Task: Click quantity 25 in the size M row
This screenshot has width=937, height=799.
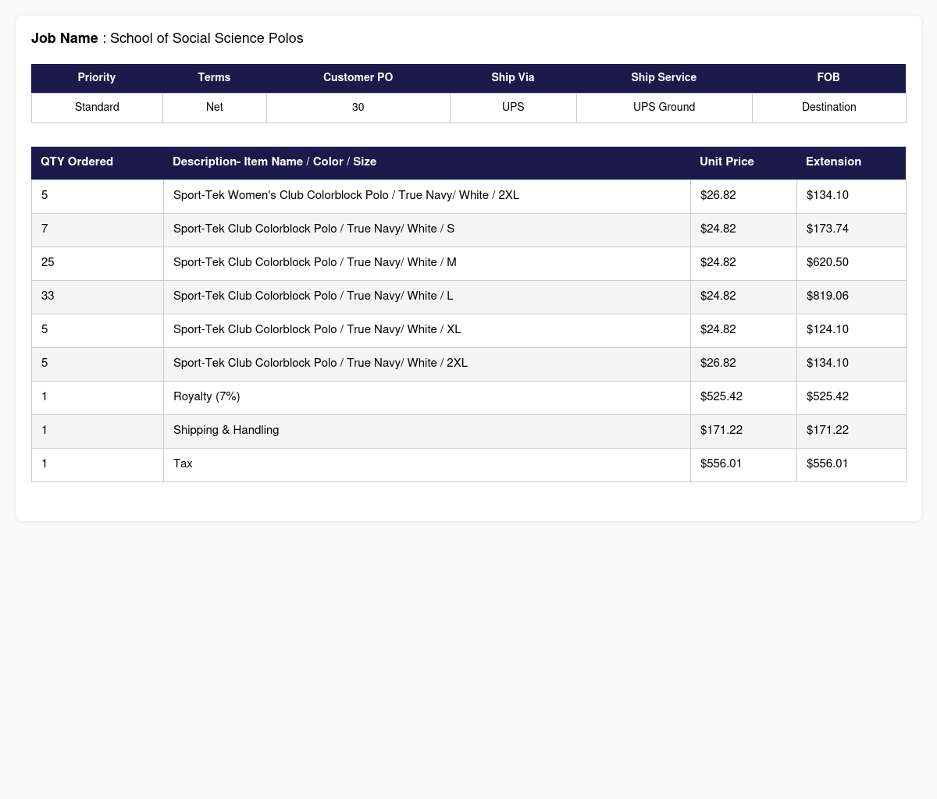Action: point(98,263)
